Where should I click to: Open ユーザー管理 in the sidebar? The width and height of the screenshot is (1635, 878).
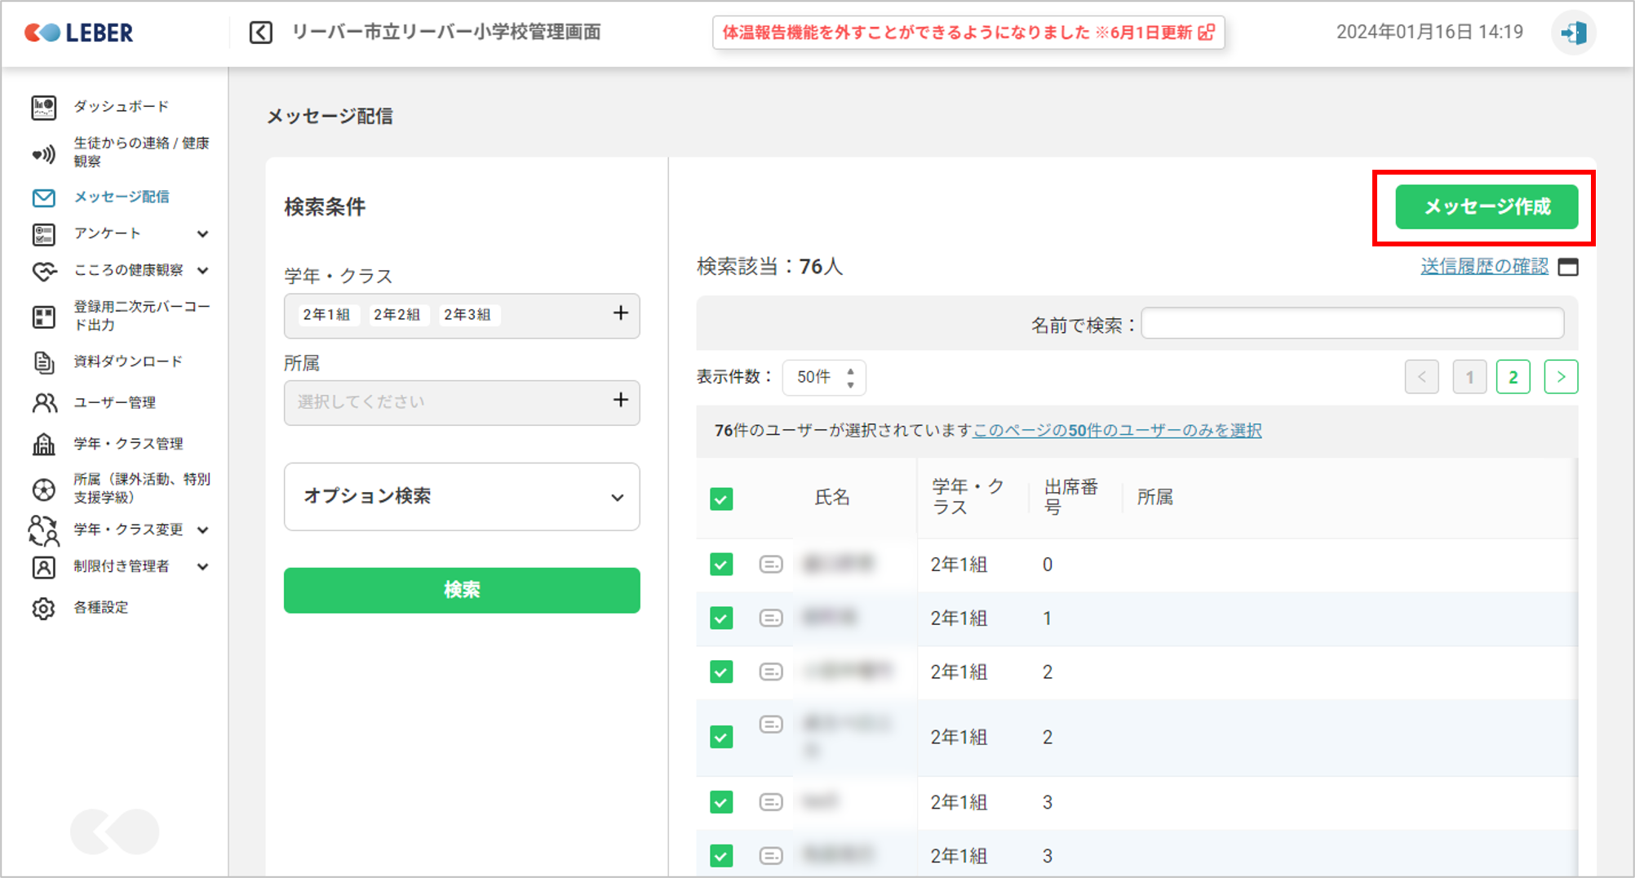(x=114, y=402)
